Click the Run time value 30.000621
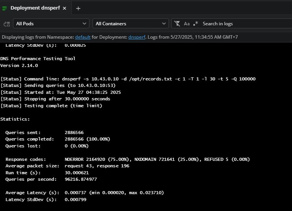Viewport: 292px width, 211px height. [x=77, y=173]
